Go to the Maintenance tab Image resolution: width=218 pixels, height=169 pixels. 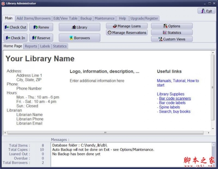pyautogui.click(x=105, y=19)
